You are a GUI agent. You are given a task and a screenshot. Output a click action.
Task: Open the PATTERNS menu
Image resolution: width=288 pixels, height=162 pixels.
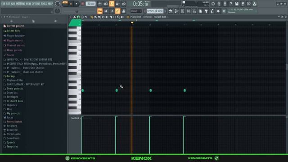click(20, 4)
